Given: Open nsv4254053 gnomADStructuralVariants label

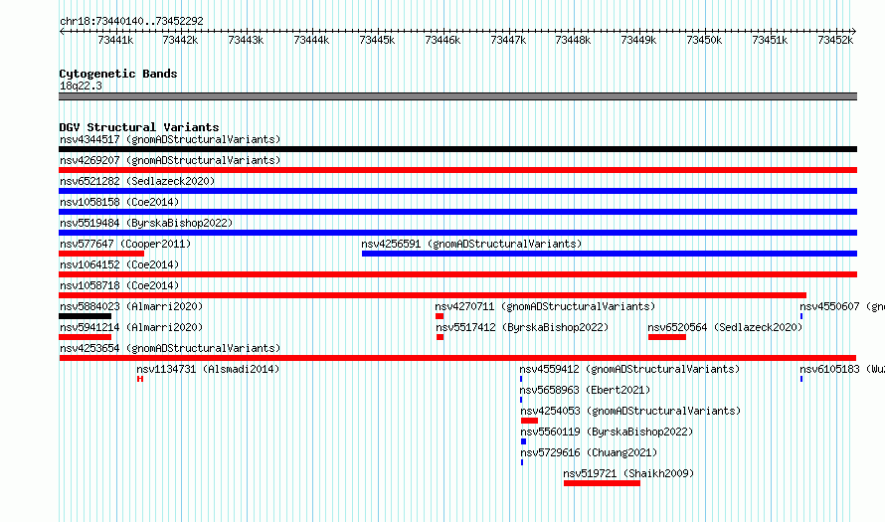Looking at the screenshot, I should [630, 411].
